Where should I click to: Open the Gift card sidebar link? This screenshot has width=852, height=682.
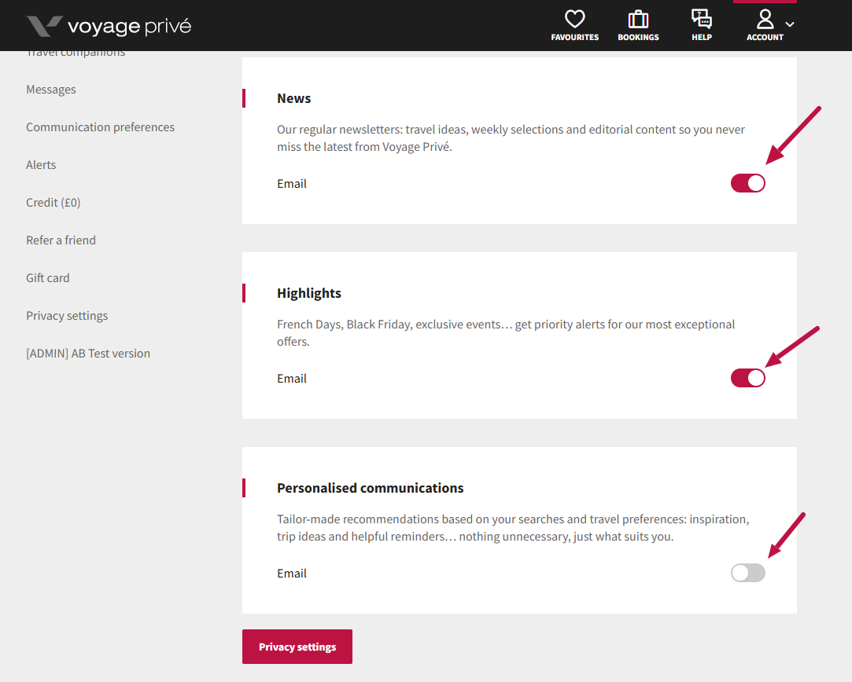(x=48, y=278)
